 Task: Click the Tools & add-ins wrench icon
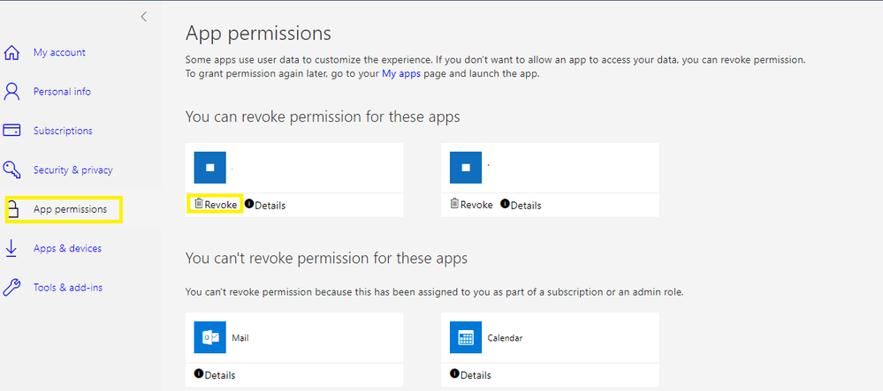[12, 288]
